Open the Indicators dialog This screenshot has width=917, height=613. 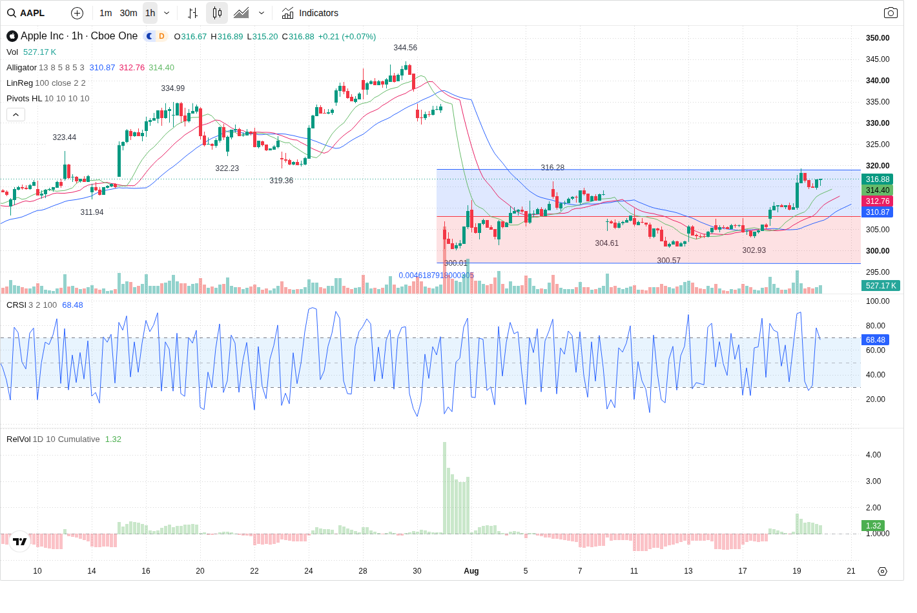pos(311,13)
